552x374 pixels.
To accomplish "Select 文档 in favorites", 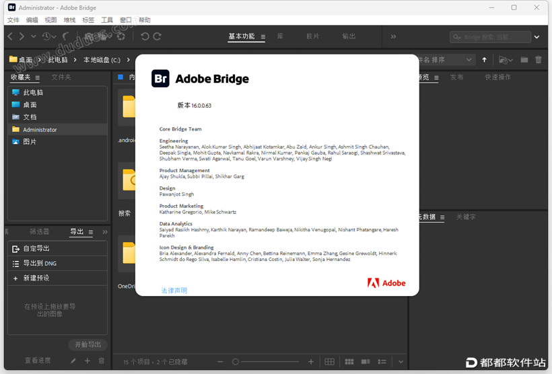I will coord(58,117).
